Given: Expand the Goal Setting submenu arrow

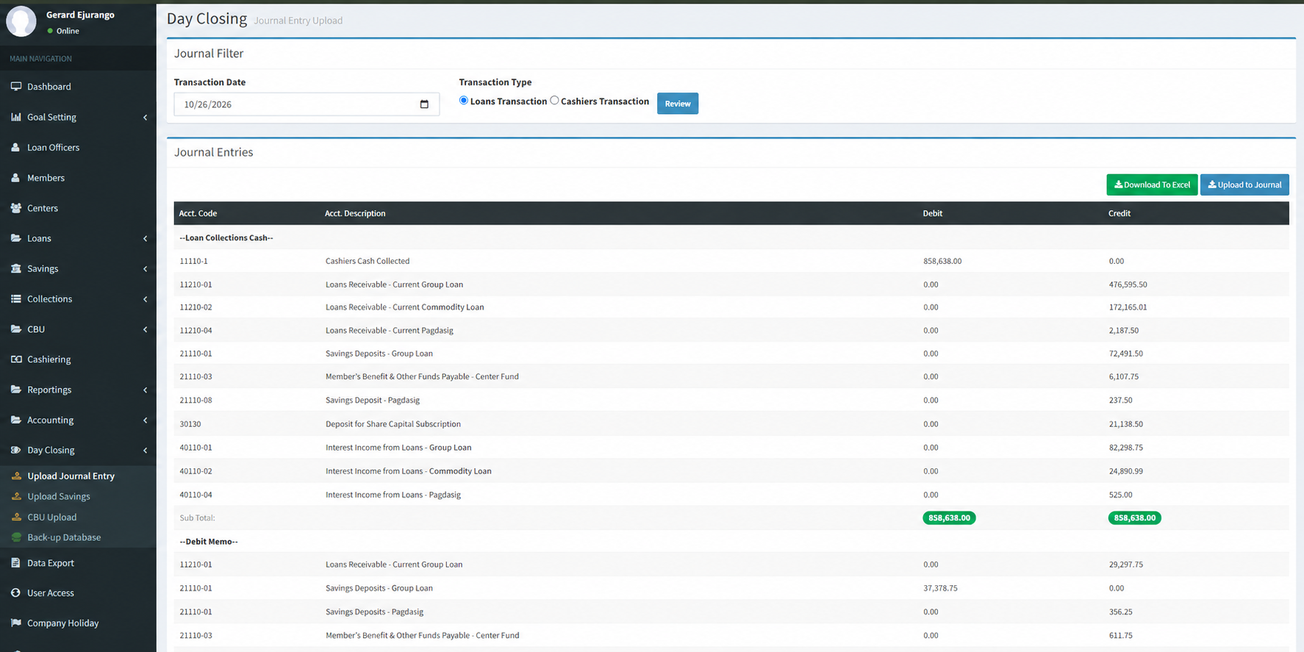Looking at the screenshot, I should point(145,118).
